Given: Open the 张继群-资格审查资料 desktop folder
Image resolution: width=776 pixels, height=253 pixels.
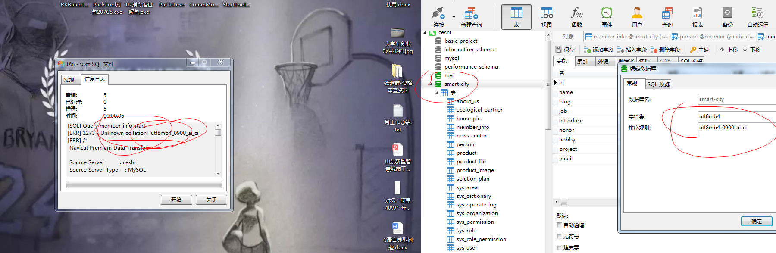Looking at the screenshot, I should [x=397, y=79].
